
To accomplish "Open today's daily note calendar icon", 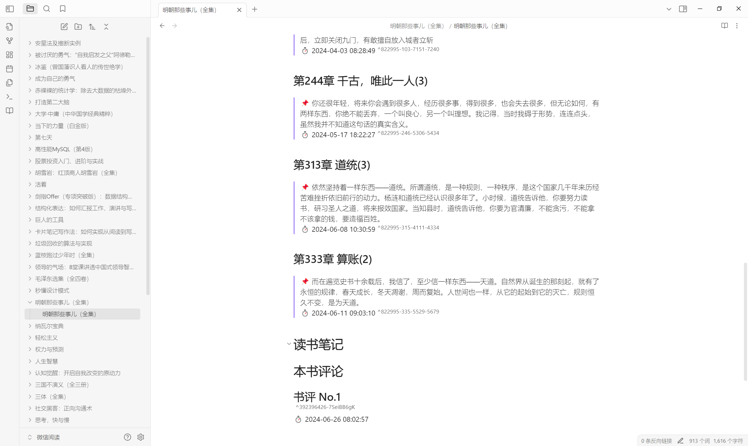I will pos(10,69).
